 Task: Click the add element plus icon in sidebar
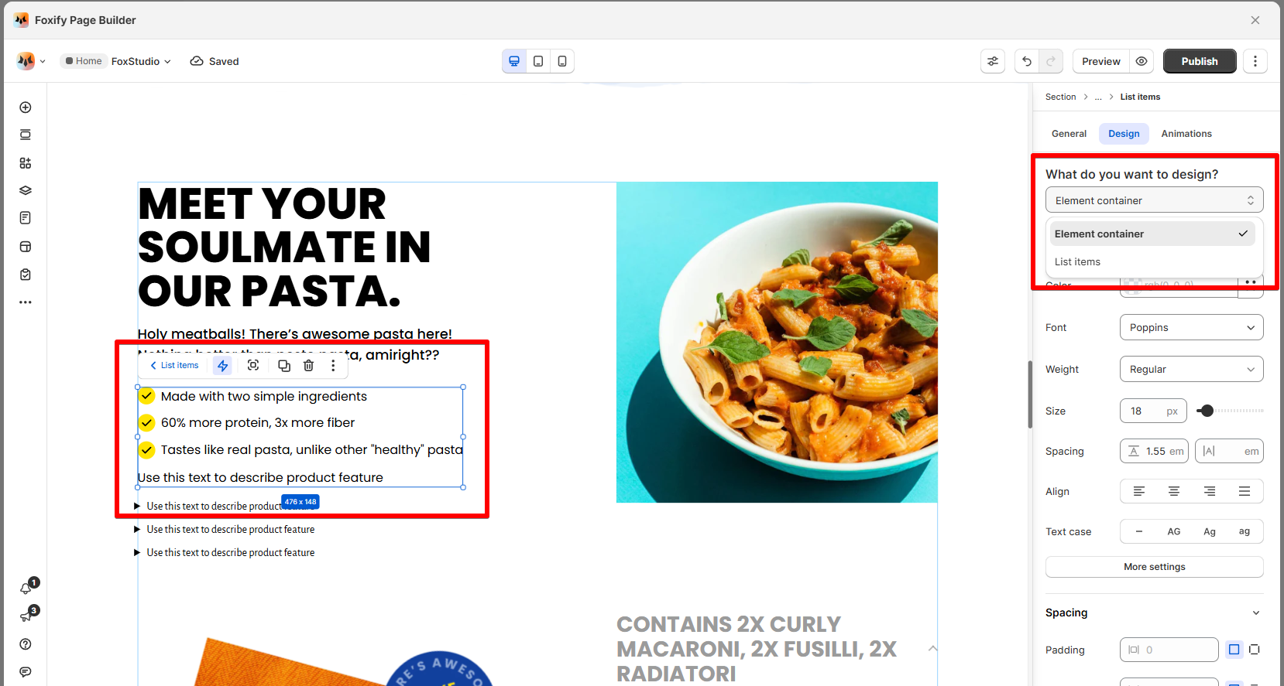pyautogui.click(x=26, y=108)
